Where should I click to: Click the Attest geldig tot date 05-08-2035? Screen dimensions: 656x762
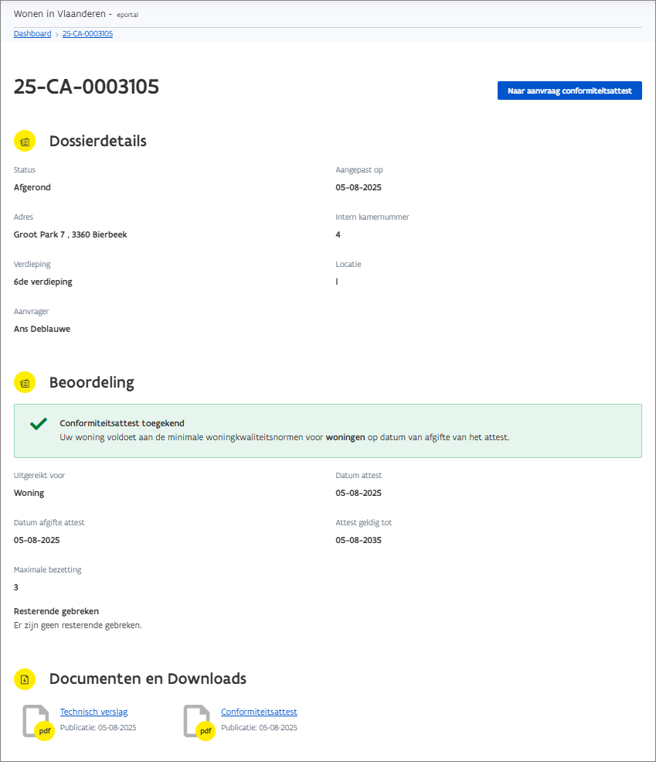(359, 540)
